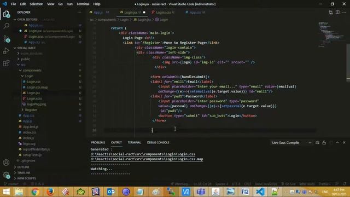Expand the NPM Scripts section
This screenshot has height=197, width=350.
(26, 178)
